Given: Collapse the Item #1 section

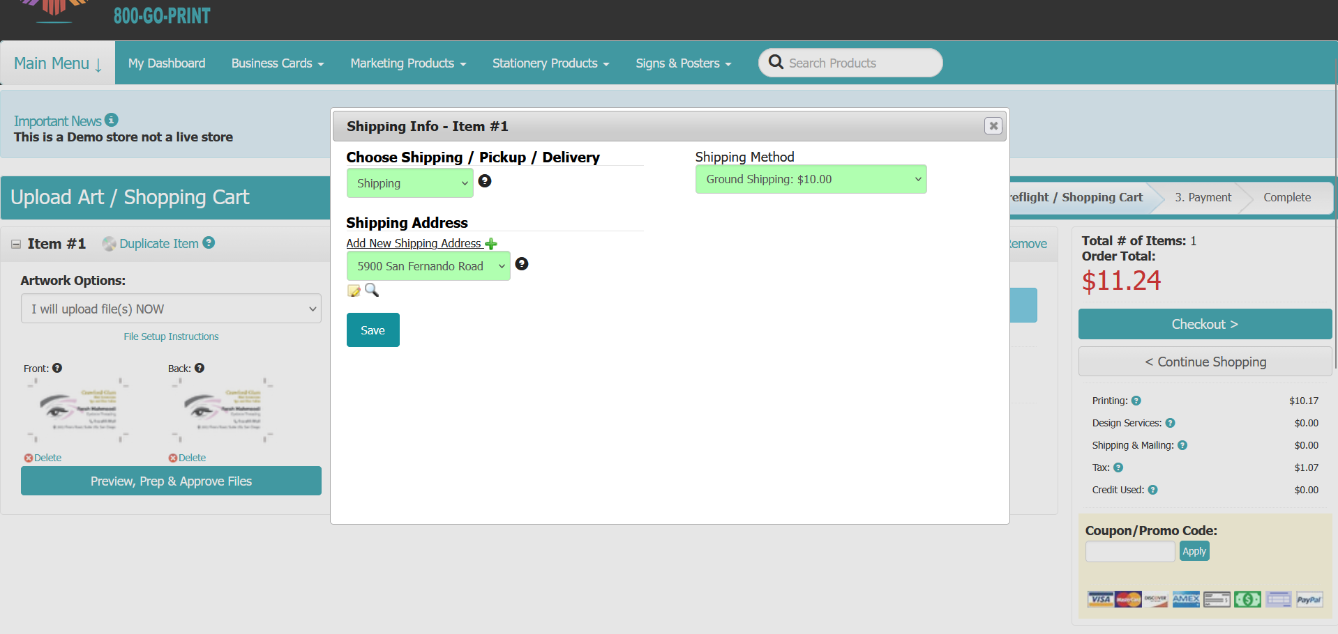Looking at the screenshot, I should click(16, 244).
